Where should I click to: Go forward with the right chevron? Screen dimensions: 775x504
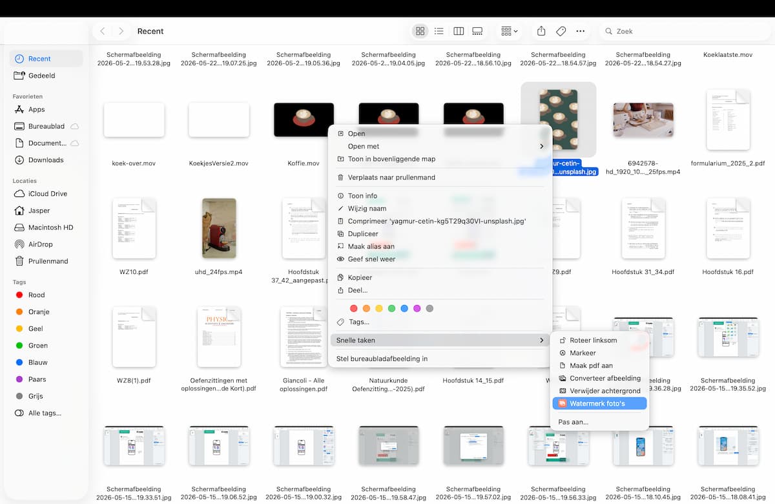121,31
